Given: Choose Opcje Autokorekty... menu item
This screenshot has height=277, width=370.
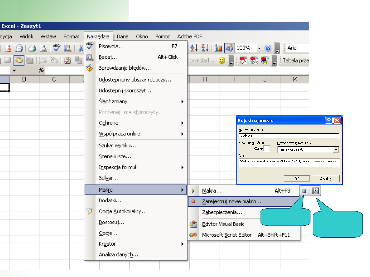Looking at the screenshot, I should point(136,212).
